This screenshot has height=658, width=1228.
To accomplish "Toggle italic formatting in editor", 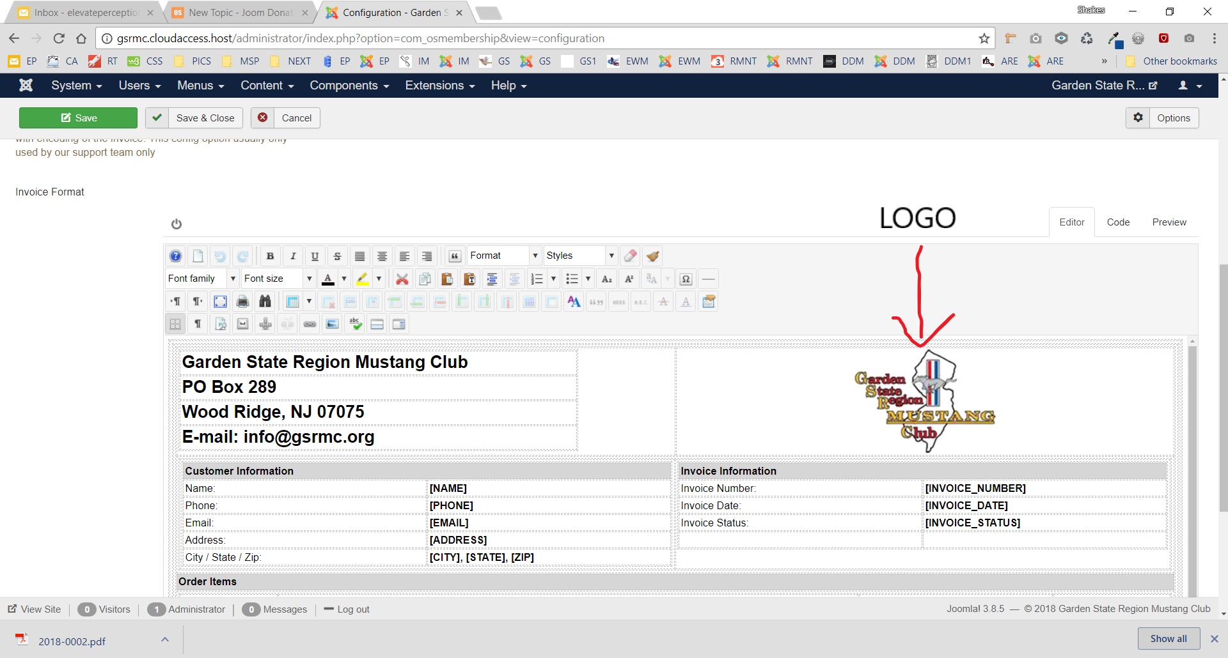I will click(292, 256).
